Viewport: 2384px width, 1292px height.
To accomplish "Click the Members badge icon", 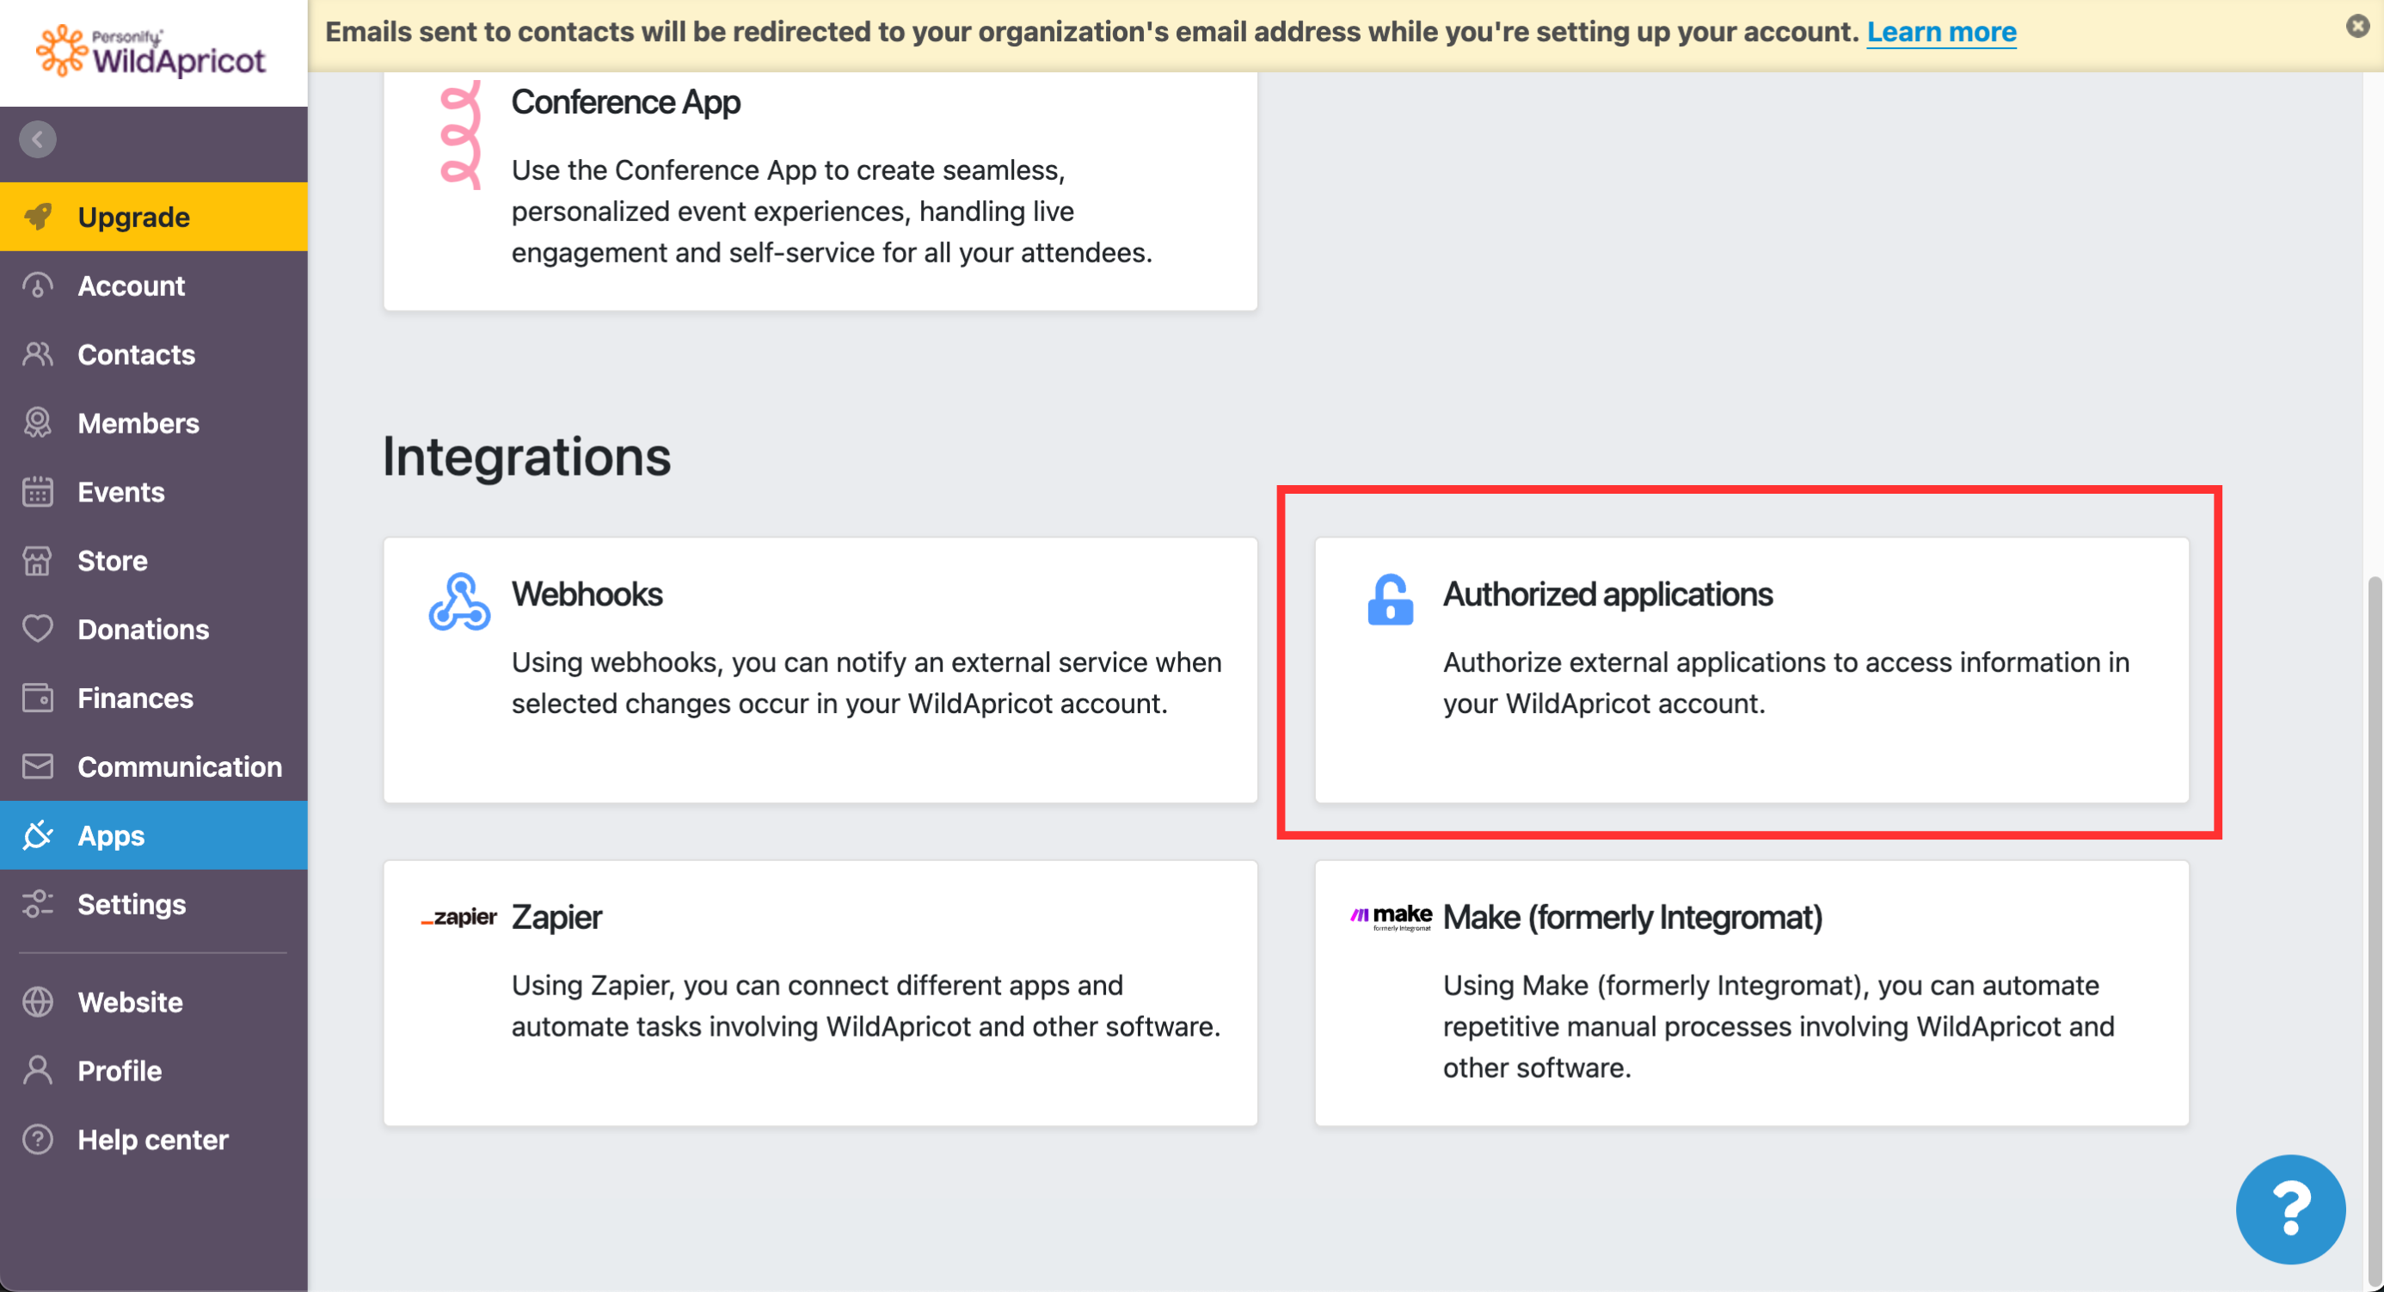I will click(x=38, y=423).
